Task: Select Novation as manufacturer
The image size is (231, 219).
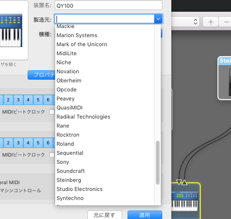Action: tap(105, 71)
